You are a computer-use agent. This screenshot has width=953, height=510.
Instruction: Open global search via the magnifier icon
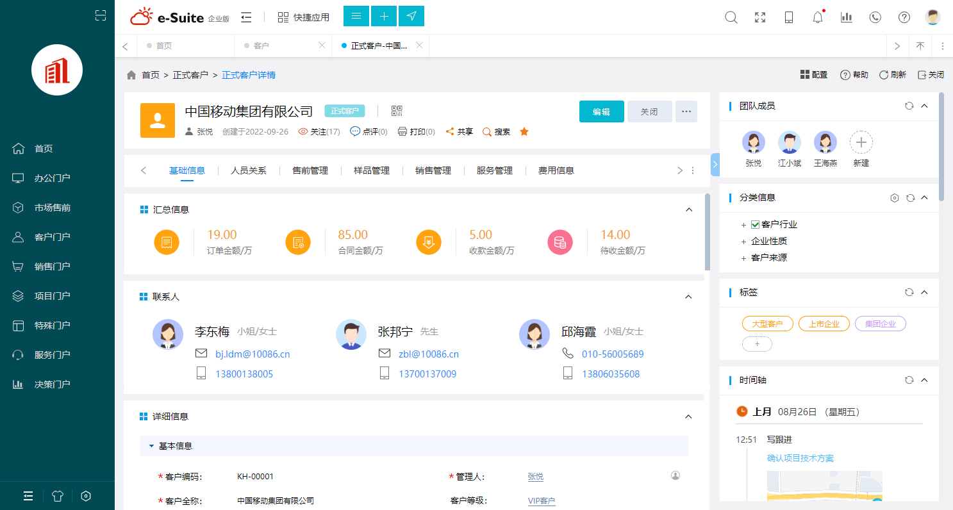click(x=731, y=17)
